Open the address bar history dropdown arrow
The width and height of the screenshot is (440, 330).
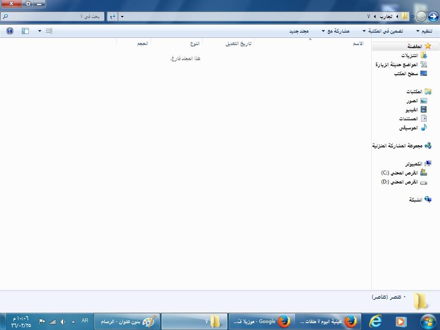point(122,17)
